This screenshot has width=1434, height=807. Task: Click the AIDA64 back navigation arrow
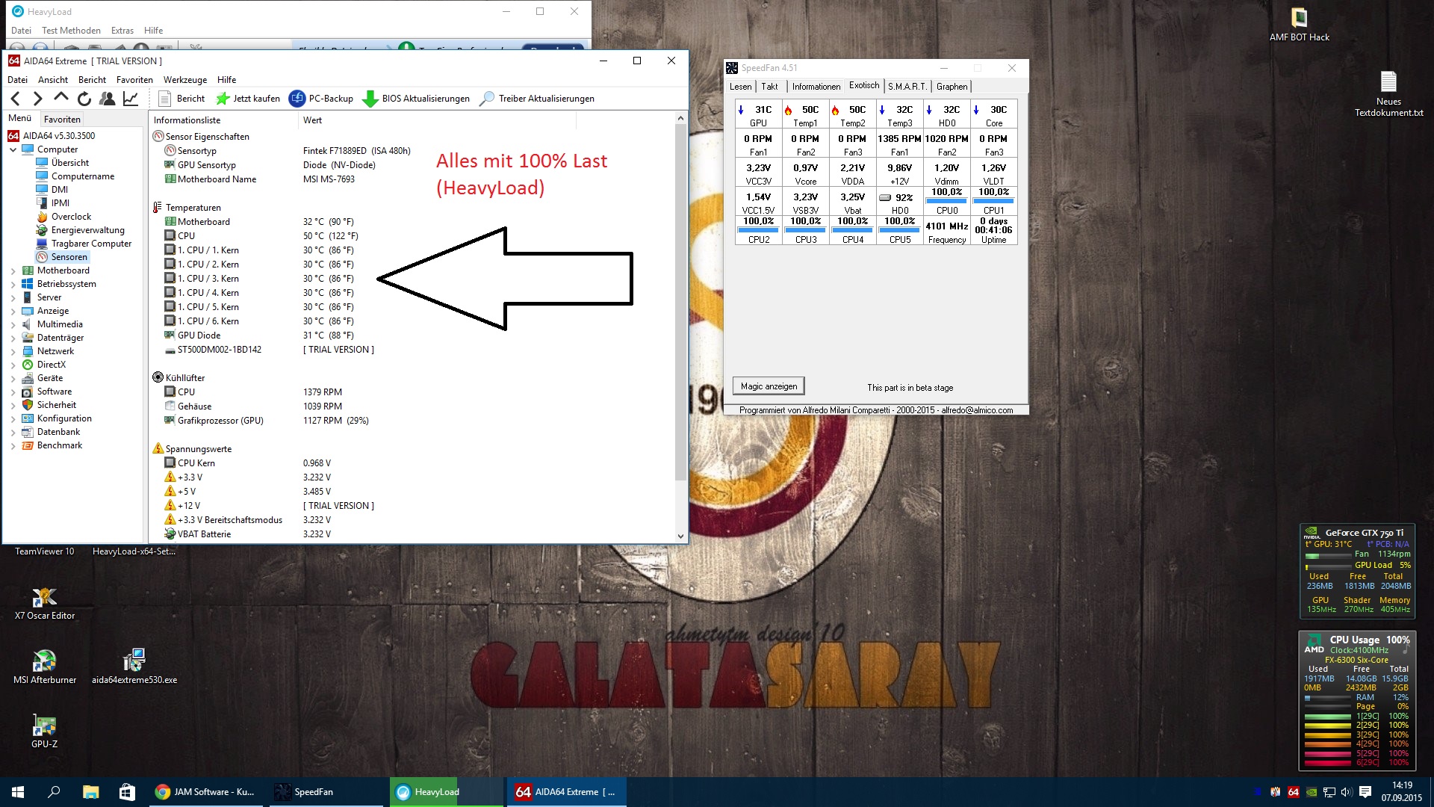[x=16, y=99]
